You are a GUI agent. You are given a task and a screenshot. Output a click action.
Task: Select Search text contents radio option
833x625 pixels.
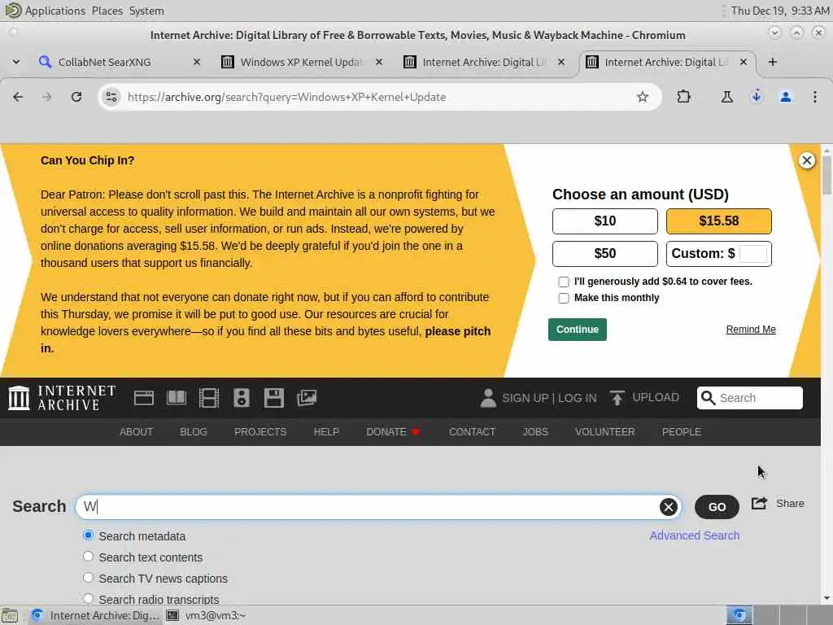[x=88, y=557]
